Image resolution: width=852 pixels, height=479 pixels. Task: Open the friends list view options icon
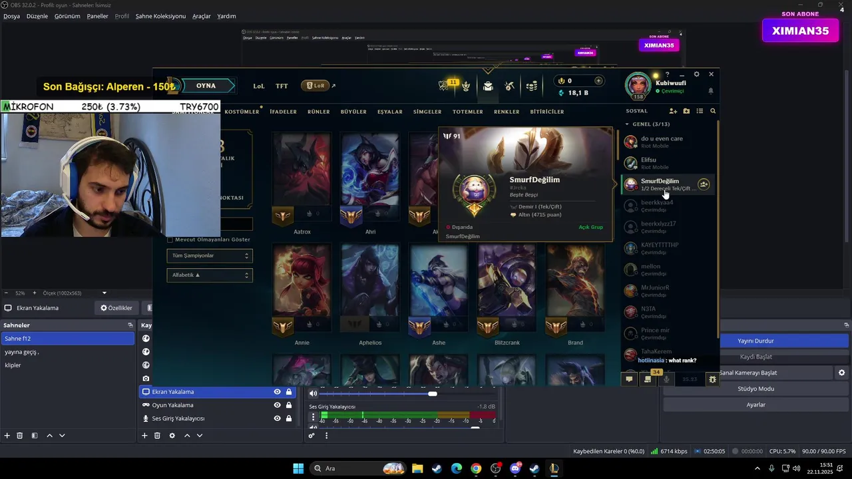click(x=700, y=111)
